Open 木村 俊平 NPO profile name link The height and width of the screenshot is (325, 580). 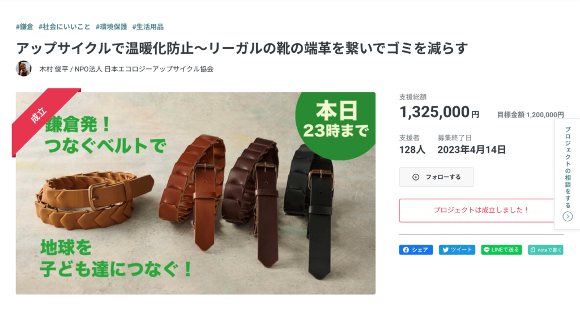pyautogui.click(x=126, y=69)
